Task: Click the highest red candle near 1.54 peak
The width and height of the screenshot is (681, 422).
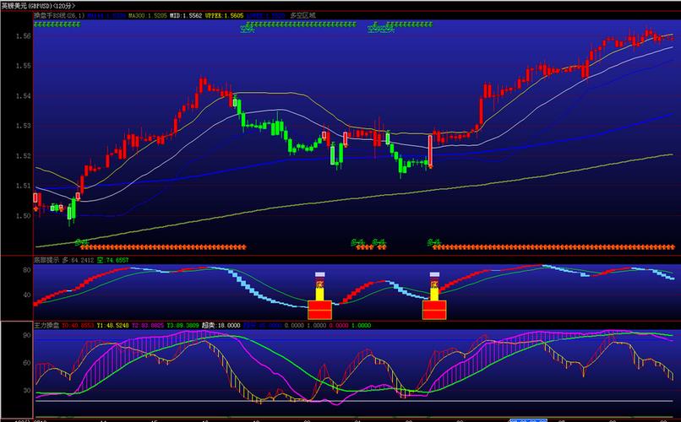Action: (x=203, y=84)
